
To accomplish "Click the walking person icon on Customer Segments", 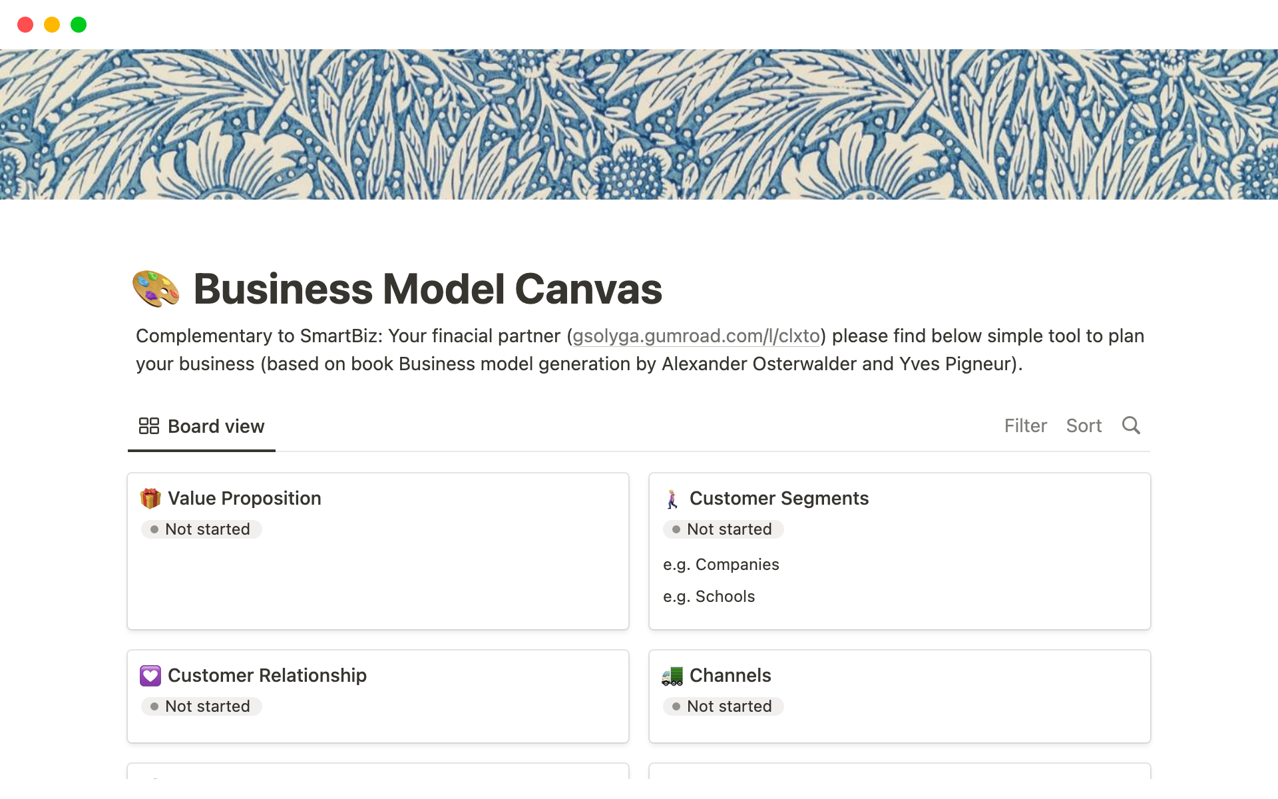I will (x=672, y=498).
